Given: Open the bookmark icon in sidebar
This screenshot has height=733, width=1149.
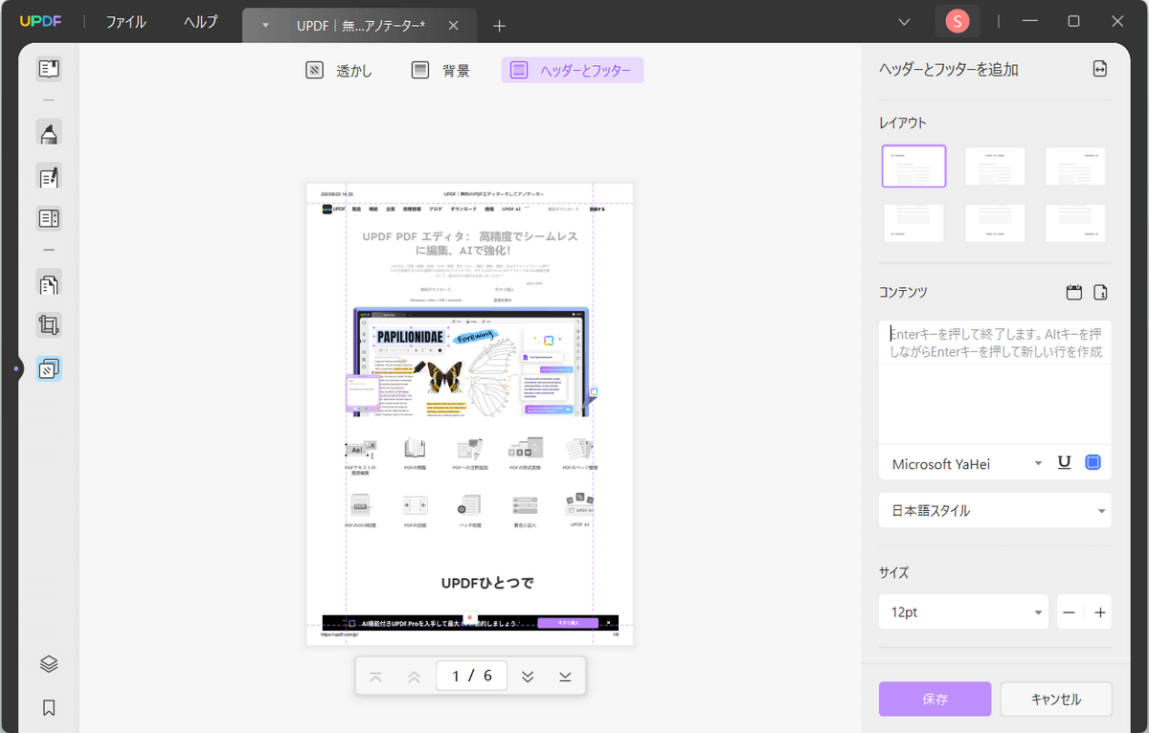Looking at the screenshot, I should [49, 708].
